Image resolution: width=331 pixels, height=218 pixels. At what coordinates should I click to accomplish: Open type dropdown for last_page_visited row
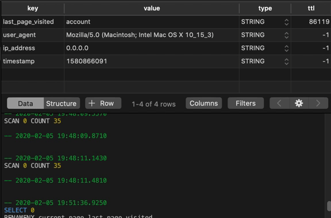286,22
